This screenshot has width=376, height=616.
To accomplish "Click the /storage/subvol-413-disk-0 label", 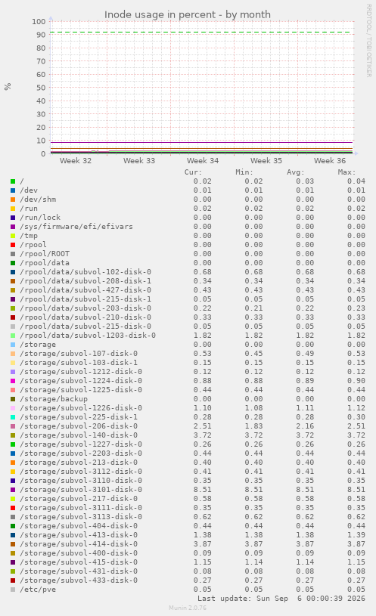I will (x=79, y=535).
